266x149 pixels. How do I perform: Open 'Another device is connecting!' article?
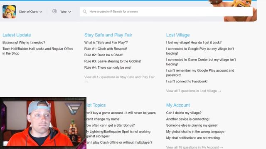click(x=188, y=119)
